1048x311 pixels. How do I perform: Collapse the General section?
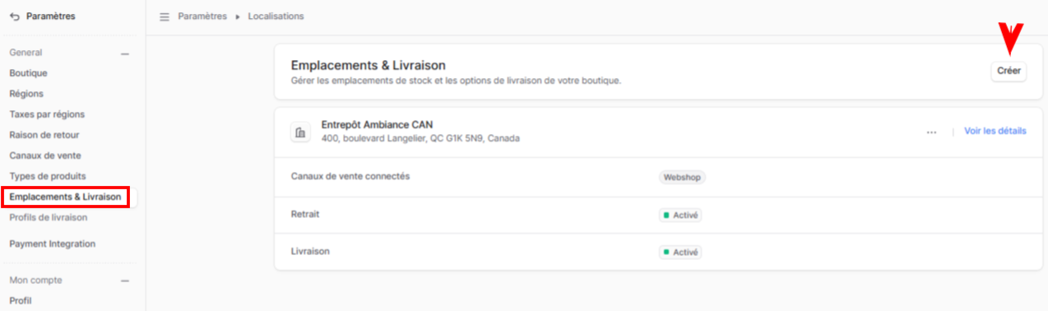click(x=125, y=53)
